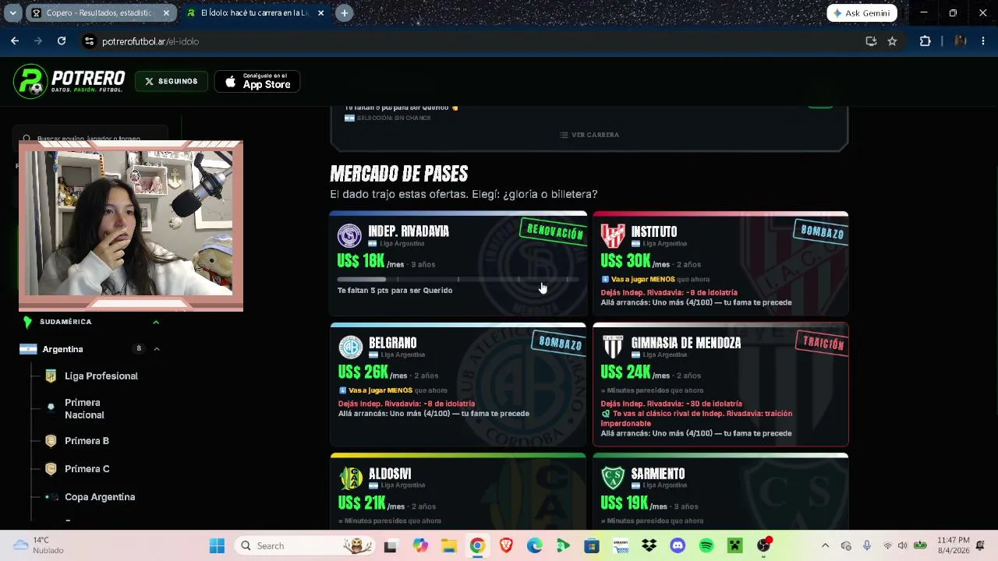The image size is (998, 561).
Task: Open the Windows Start menu
Action: tap(217, 545)
